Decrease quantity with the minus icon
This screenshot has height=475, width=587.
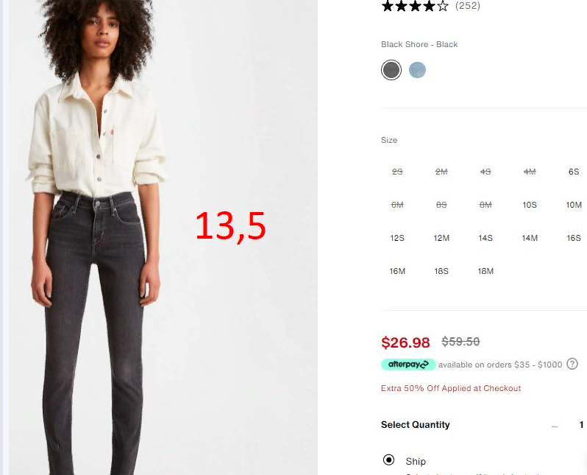click(555, 426)
